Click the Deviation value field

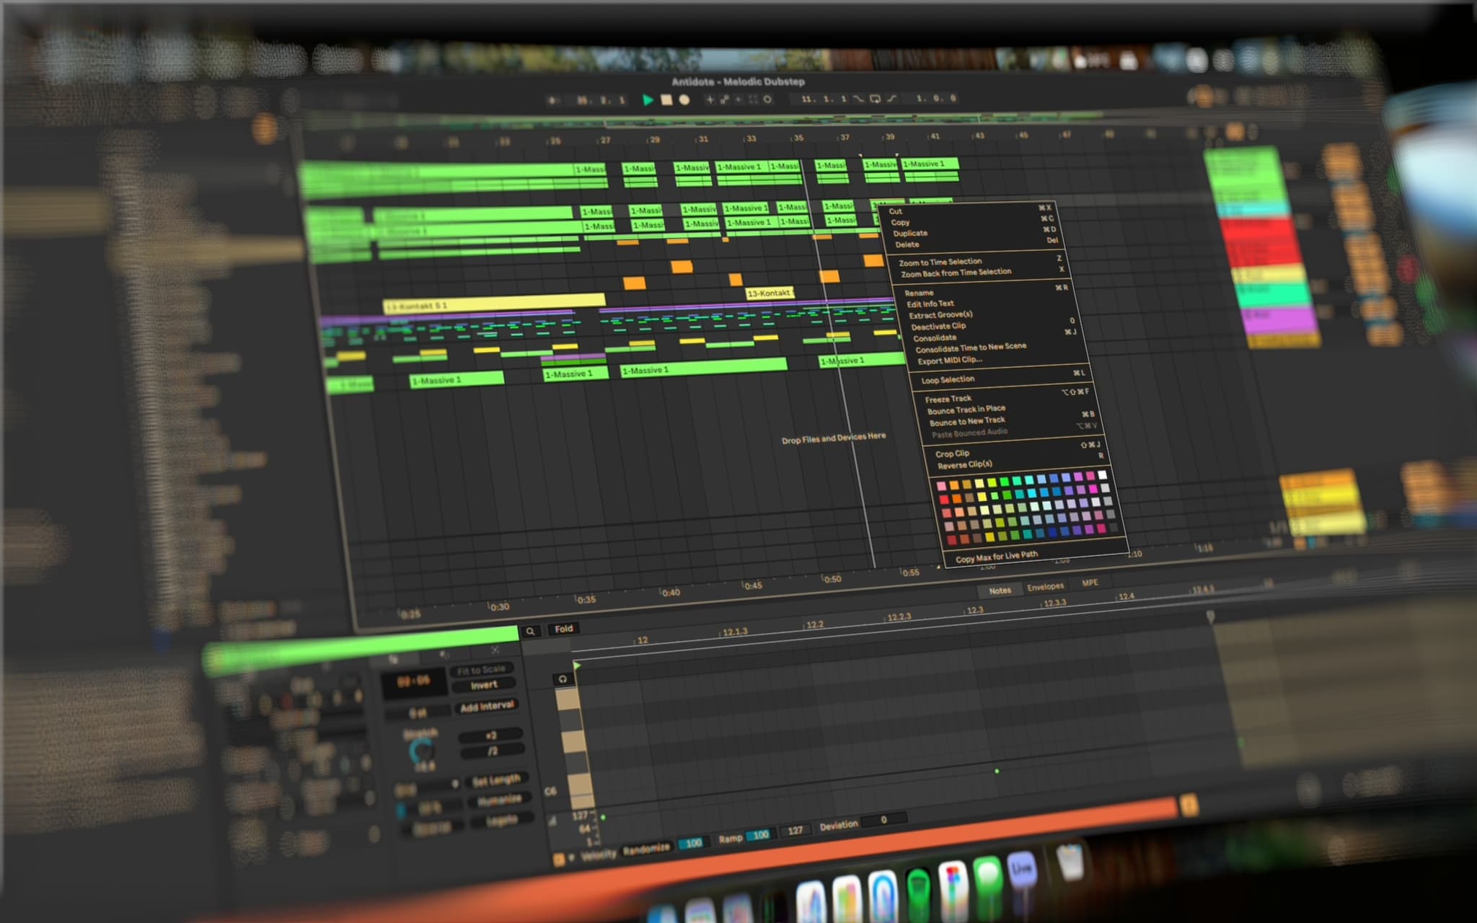click(883, 820)
